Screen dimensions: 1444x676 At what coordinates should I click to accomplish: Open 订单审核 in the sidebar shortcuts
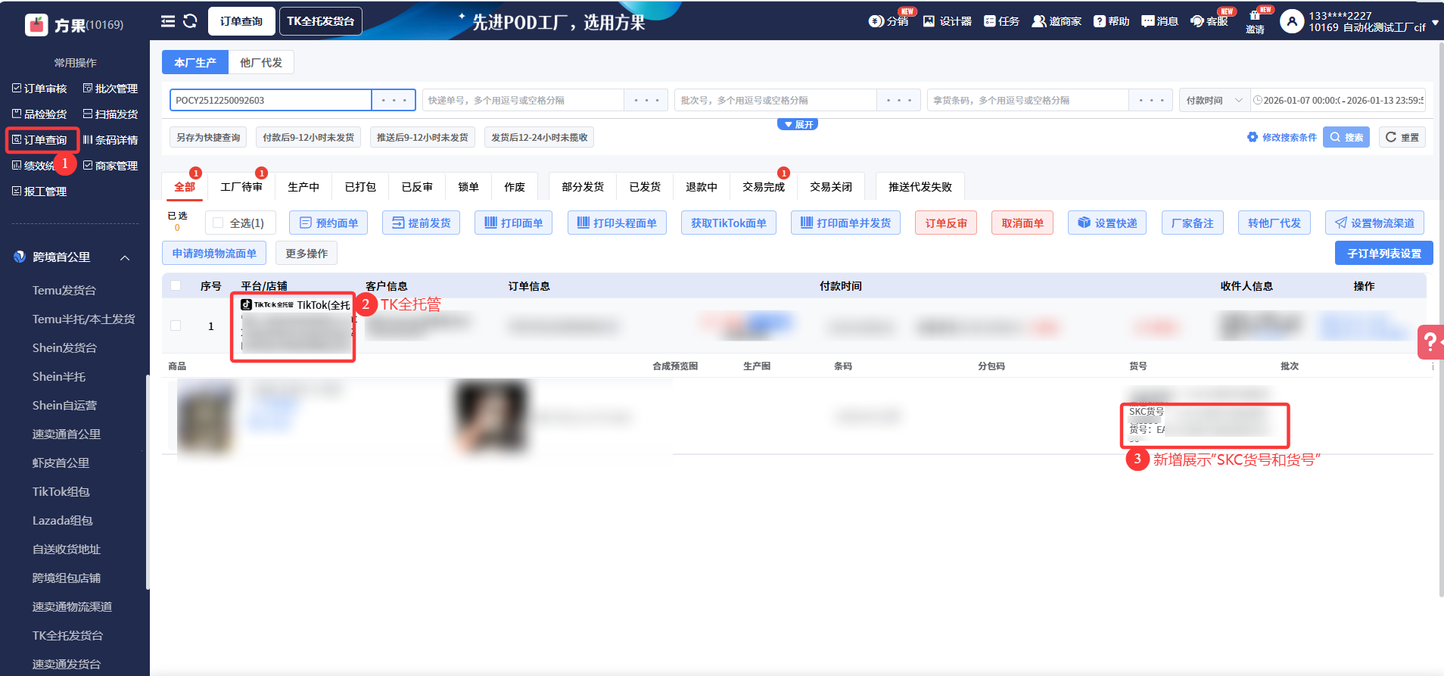(39, 89)
